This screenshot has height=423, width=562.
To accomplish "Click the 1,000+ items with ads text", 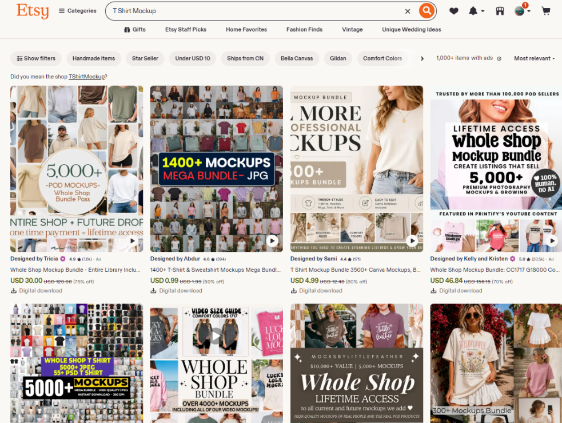I will tap(464, 58).
